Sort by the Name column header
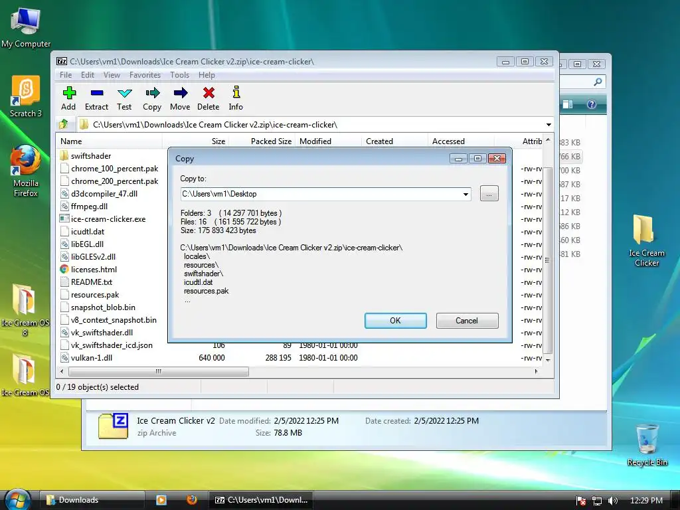 click(x=110, y=141)
